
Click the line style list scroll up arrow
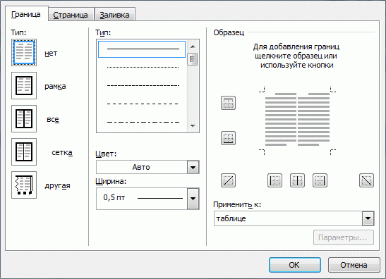click(193, 46)
